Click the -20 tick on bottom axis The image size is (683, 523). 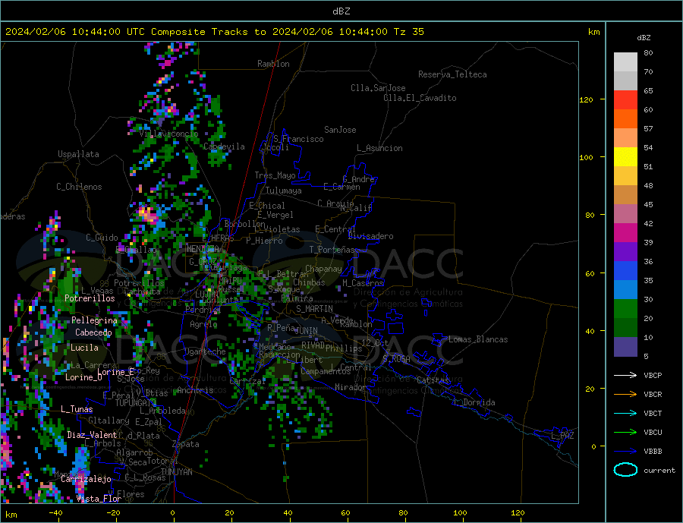click(x=113, y=512)
